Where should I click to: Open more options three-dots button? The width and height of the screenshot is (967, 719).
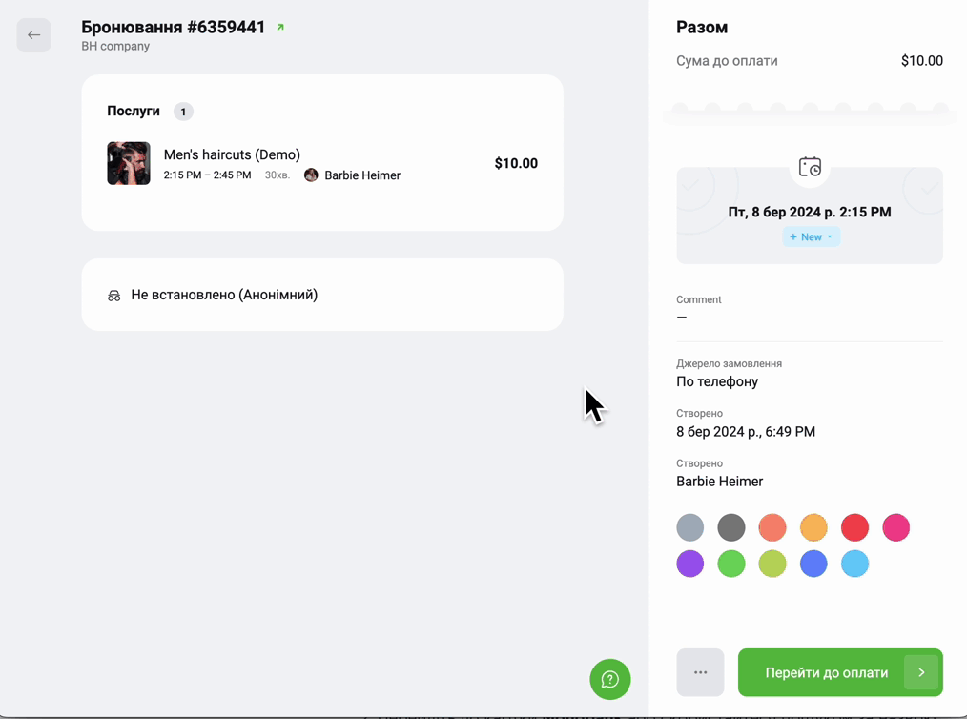pos(700,672)
